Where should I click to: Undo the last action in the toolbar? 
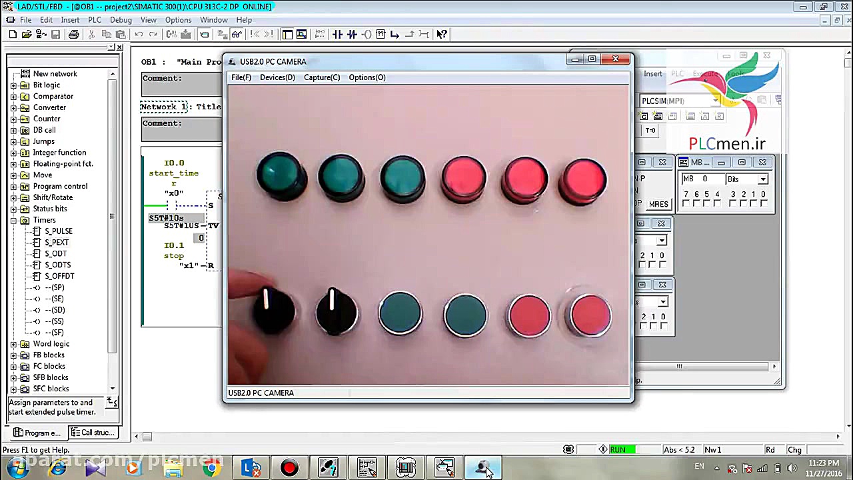tap(139, 35)
